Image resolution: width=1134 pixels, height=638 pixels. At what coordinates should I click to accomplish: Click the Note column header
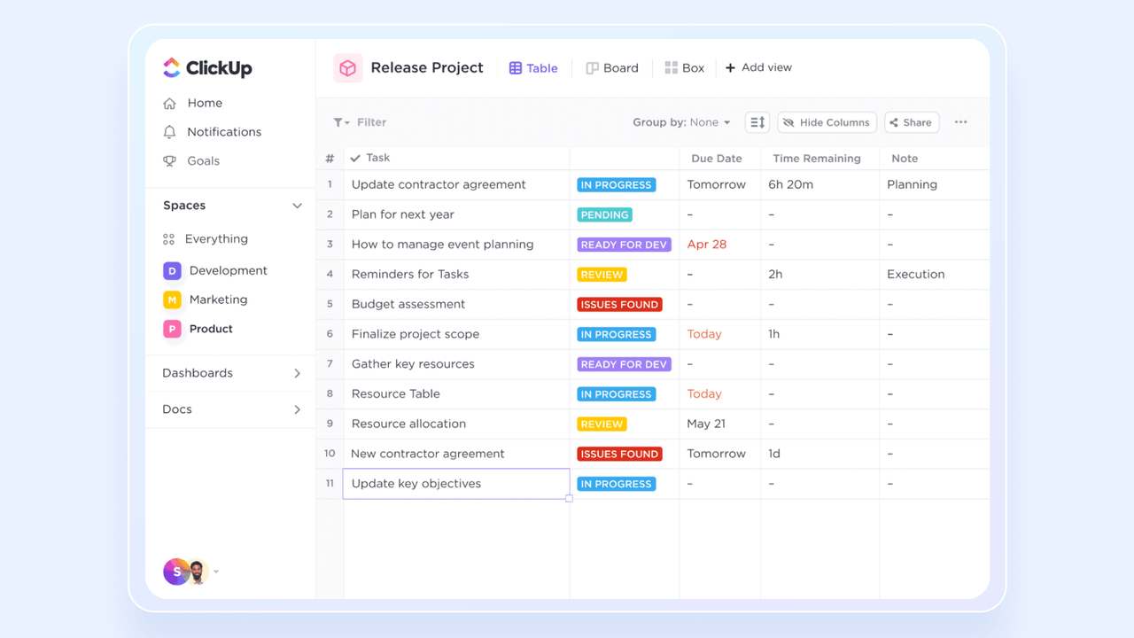pyautogui.click(x=905, y=159)
